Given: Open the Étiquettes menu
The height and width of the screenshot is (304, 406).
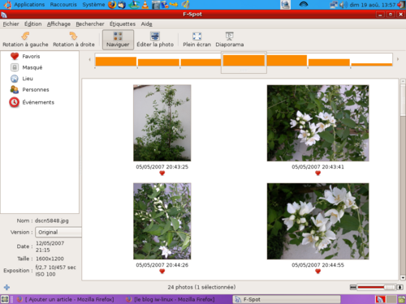Looking at the screenshot, I should coord(123,24).
